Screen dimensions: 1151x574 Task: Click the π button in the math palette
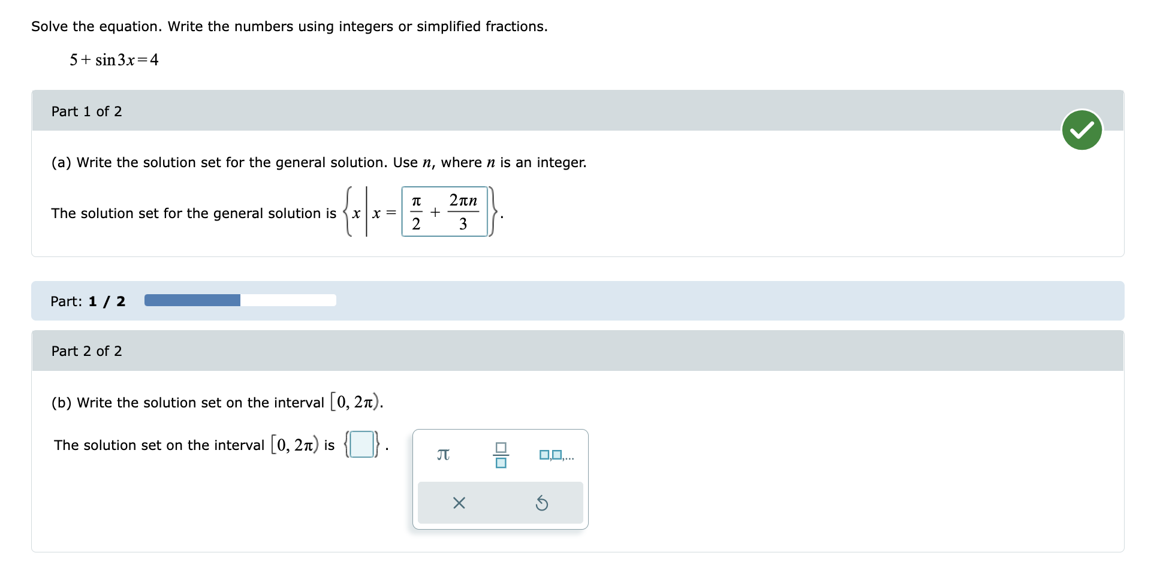pos(442,455)
